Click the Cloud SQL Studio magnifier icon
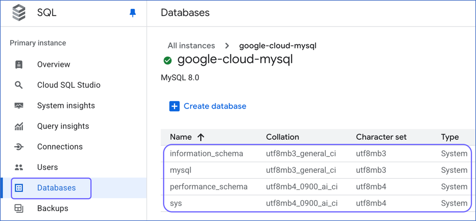This screenshot has width=476, height=221. pyautogui.click(x=19, y=85)
